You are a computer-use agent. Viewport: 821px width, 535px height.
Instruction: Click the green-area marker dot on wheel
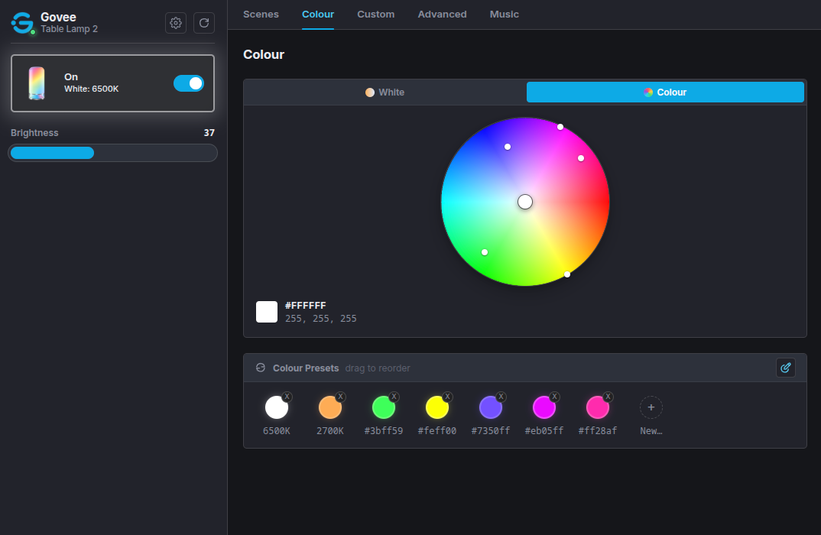click(485, 252)
